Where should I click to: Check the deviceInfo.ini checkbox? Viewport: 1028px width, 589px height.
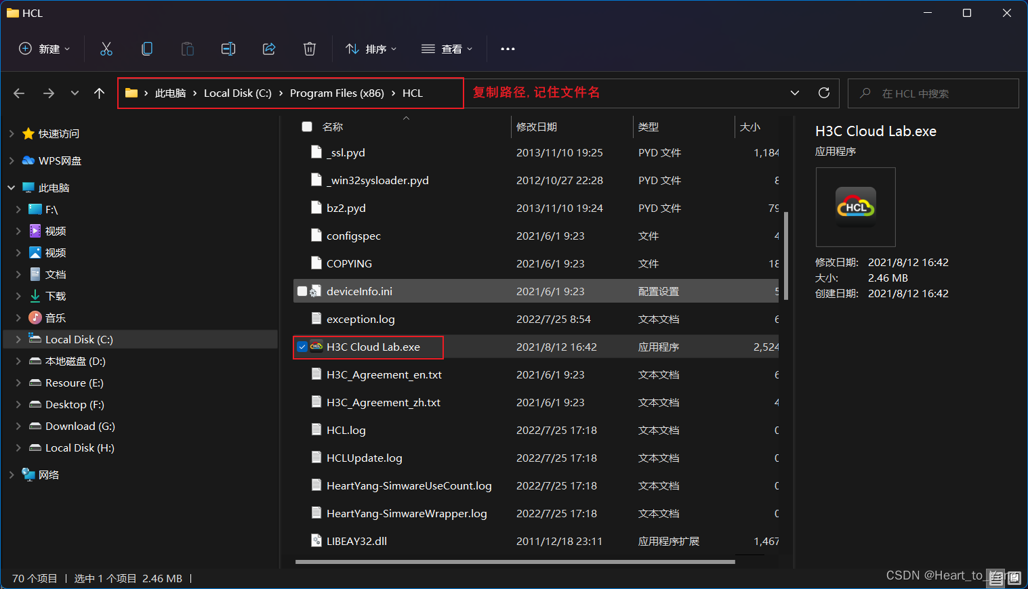tap(302, 291)
